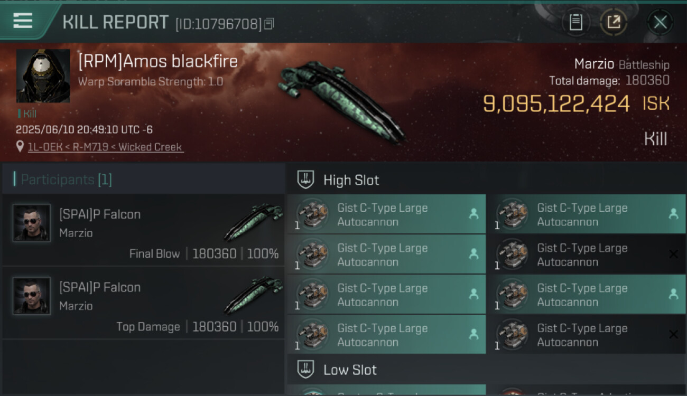This screenshot has height=396, width=687.
Task: Copy the kill report ID
Action: pos(269,24)
